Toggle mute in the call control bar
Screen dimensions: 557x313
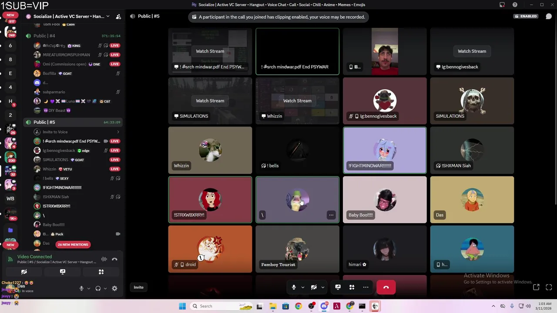click(294, 287)
